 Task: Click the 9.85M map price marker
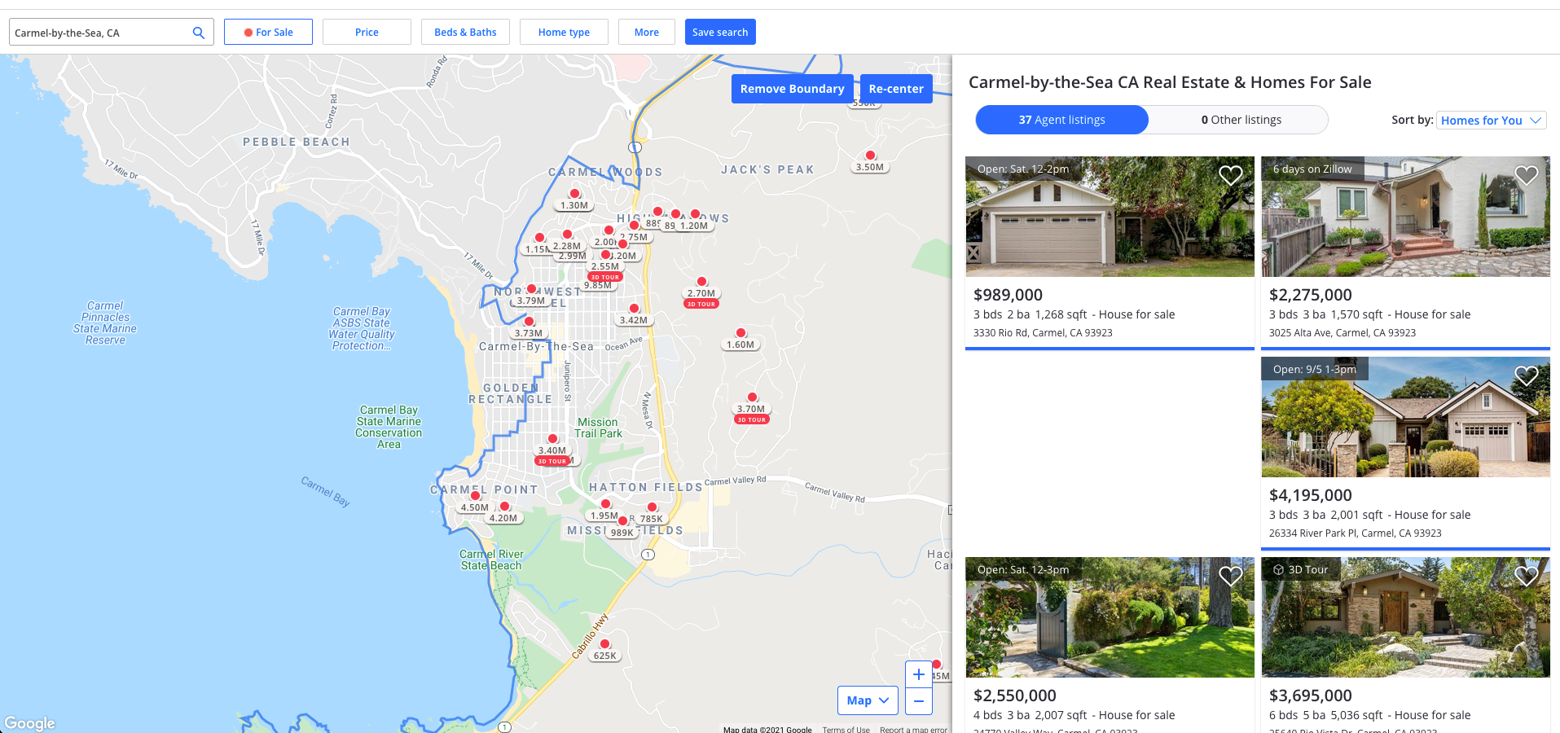598,285
